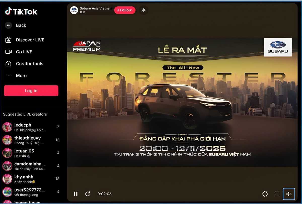Click leducph's viewer count 3
The image size is (302, 204).
(x=58, y=127)
